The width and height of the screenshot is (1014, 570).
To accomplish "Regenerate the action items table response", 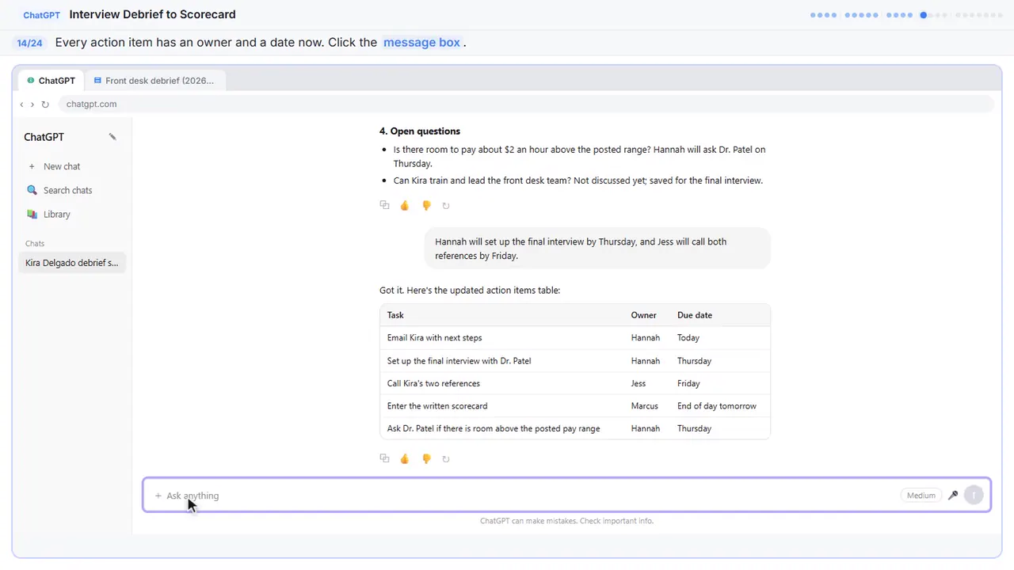I will 446,458.
